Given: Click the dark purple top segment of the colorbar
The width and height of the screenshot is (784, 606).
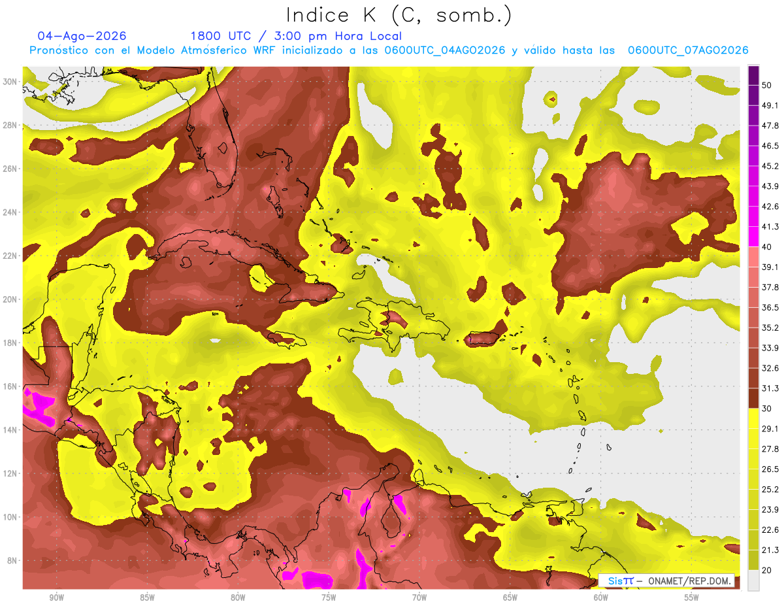Looking at the screenshot, I should (x=753, y=75).
